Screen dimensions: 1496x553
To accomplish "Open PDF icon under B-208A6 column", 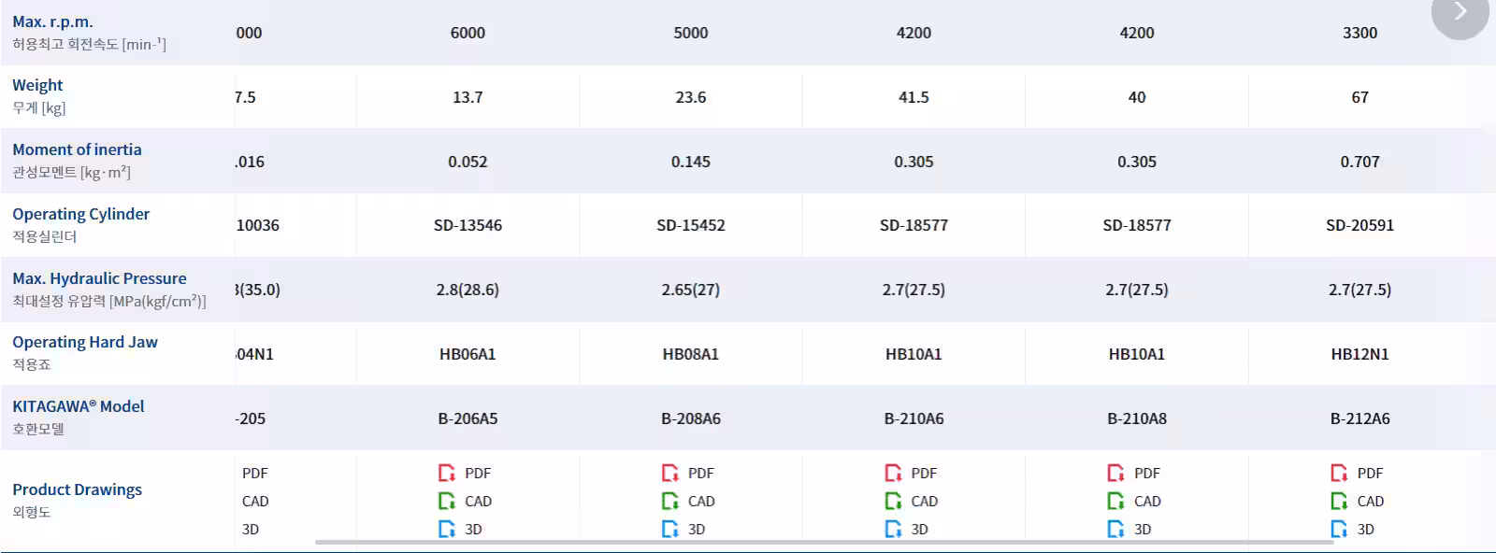I will pyautogui.click(x=670, y=473).
